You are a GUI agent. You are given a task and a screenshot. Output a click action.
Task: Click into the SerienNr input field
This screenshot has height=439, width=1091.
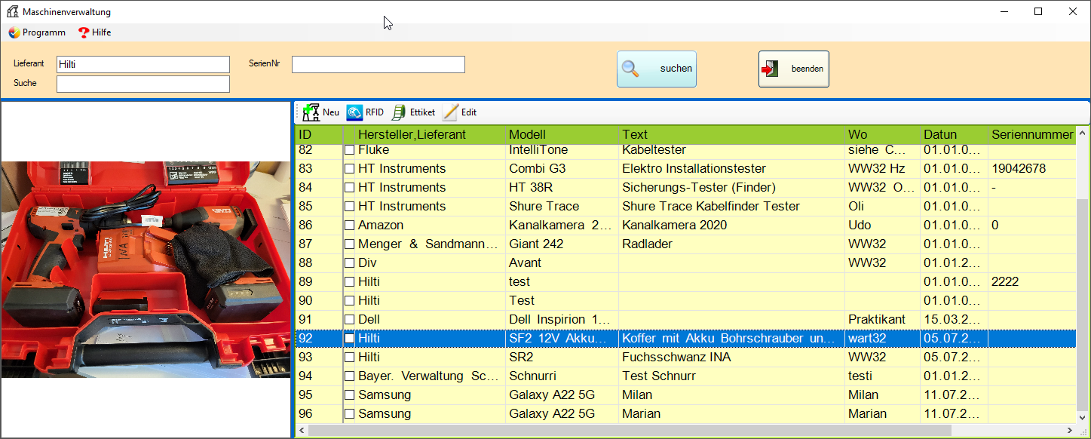378,64
